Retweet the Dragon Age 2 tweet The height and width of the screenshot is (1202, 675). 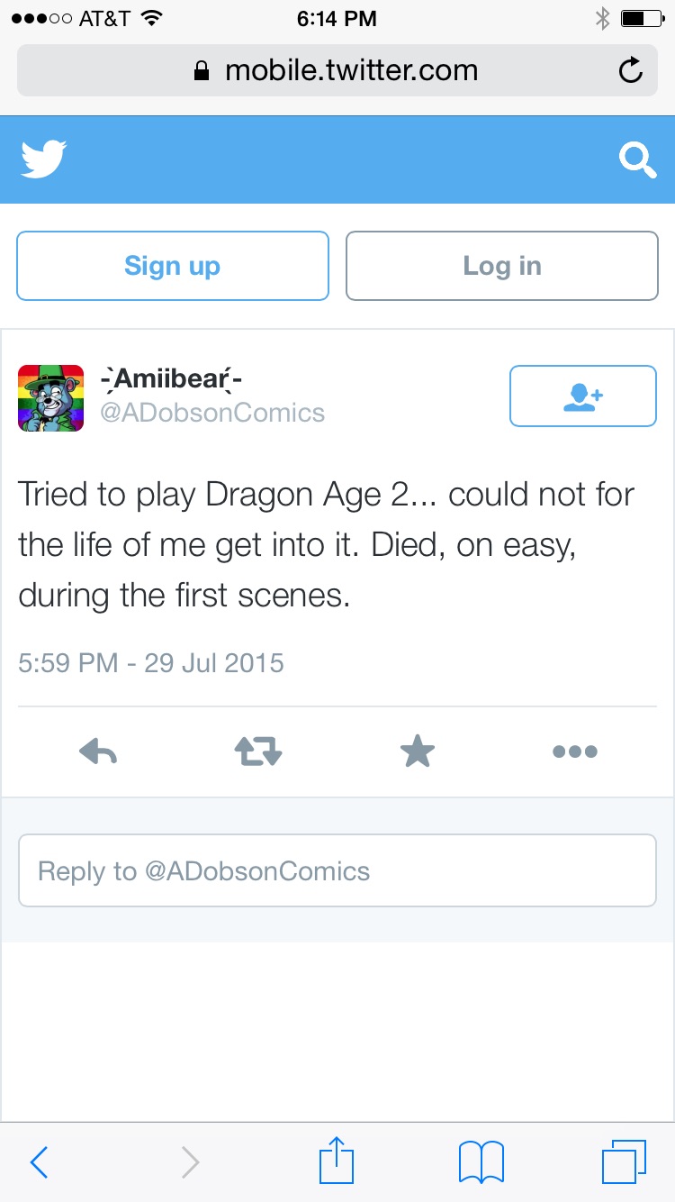(x=258, y=751)
